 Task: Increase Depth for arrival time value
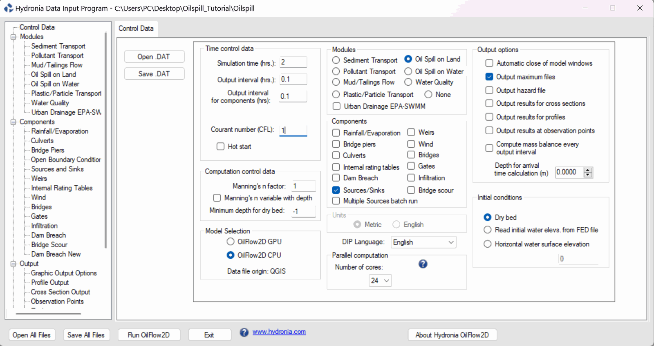coord(588,170)
